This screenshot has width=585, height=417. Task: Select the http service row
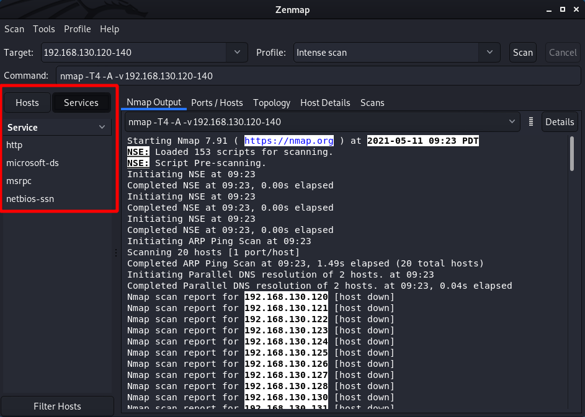coord(56,145)
